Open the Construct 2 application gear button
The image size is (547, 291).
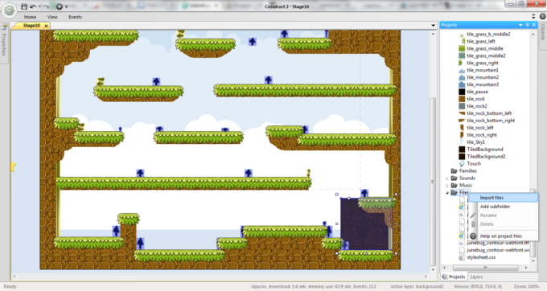(x=9, y=10)
